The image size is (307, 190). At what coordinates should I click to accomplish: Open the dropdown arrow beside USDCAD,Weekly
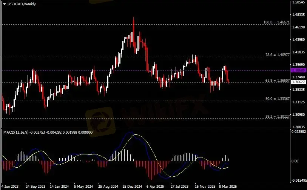pos(4,4)
